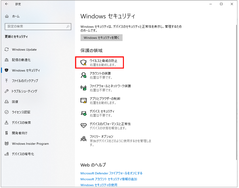The width and height of the screenshot is (239, 188).
Task: Click Microsoft アカウント セキュリティ情報の追加 link
Action: click(109, 179)
